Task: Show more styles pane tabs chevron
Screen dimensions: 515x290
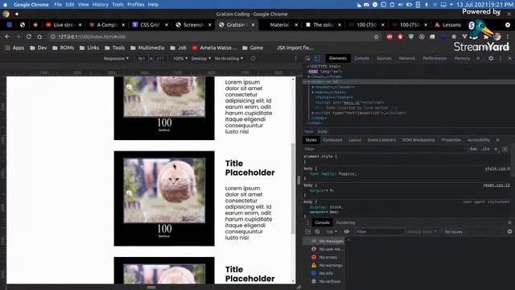Action: (x=497, y=139)
